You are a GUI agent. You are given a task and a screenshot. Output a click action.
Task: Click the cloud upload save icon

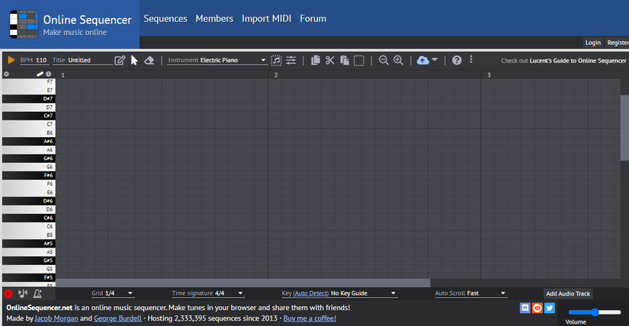tap(422, 60)
